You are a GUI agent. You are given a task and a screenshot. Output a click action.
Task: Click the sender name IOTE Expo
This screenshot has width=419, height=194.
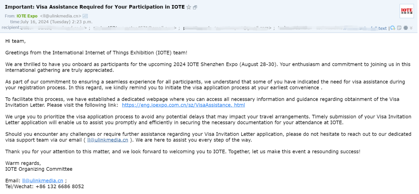click(x=27, y=16)
